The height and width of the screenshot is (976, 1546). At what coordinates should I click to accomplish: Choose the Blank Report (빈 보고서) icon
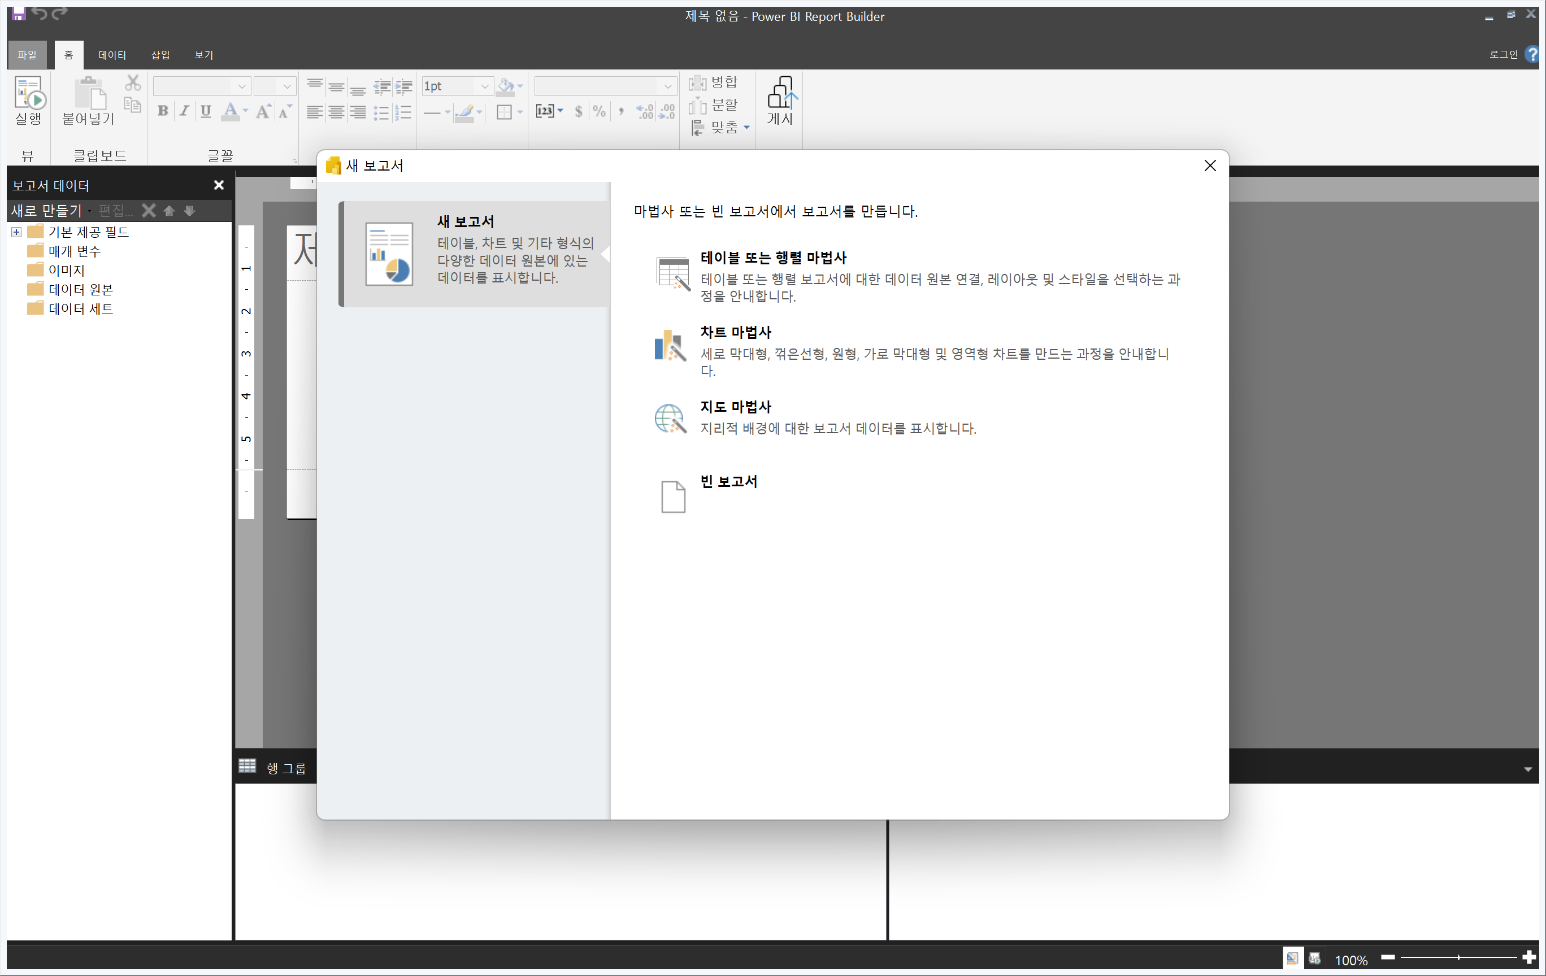tap(672, 496)
